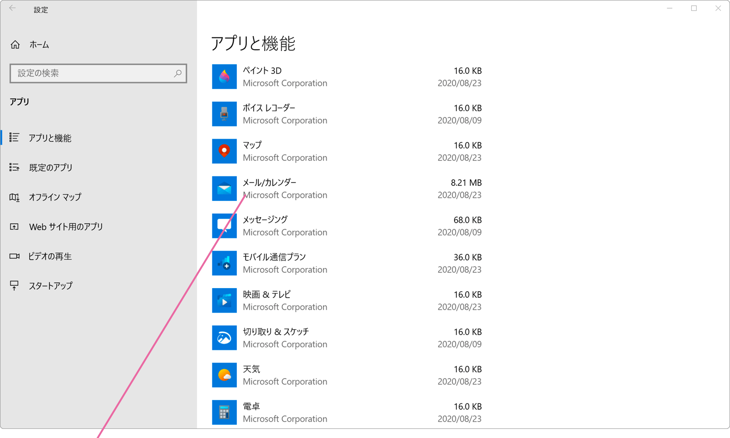730x438 pixels.
Task: Minimize the 設定 window
Action: click(x=669, y=8)
